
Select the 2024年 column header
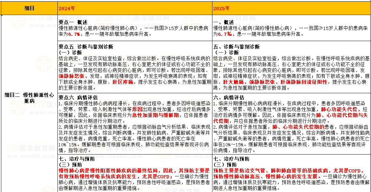coord(67,8)
